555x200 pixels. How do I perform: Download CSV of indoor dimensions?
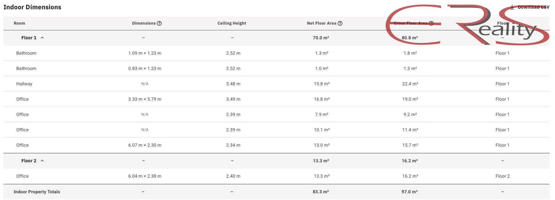(x=530, y=7)
